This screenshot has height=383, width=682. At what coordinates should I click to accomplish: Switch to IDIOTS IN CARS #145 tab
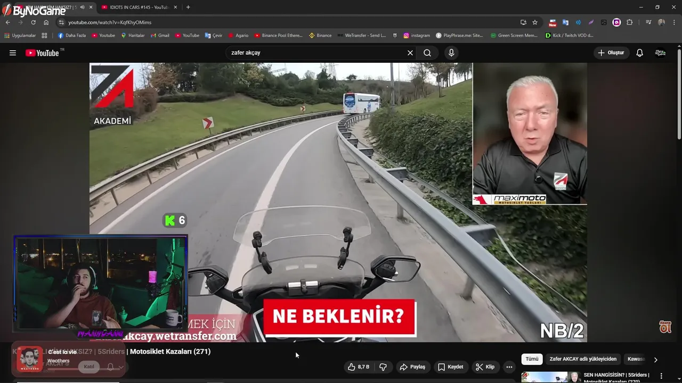coord(135,7)
